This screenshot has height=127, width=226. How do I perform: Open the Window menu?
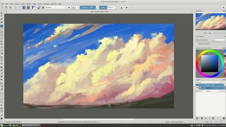54,4
